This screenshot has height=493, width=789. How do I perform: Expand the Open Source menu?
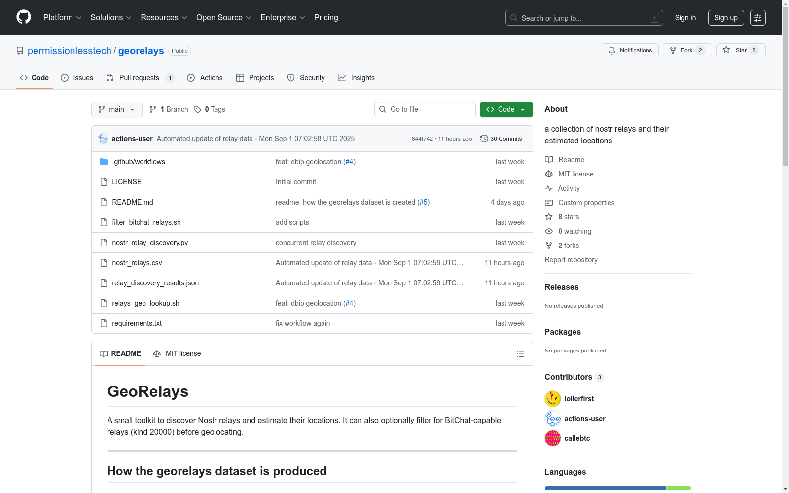224,18
